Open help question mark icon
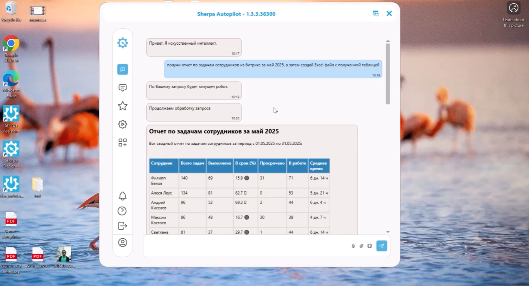Viewport: 529px width, 286px height. (x=123, y=211)
